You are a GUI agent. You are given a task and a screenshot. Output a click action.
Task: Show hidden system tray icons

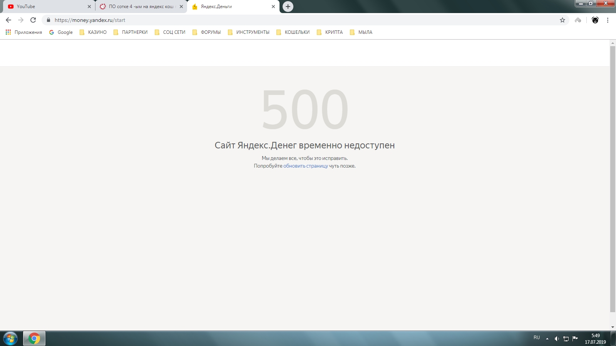547,339
